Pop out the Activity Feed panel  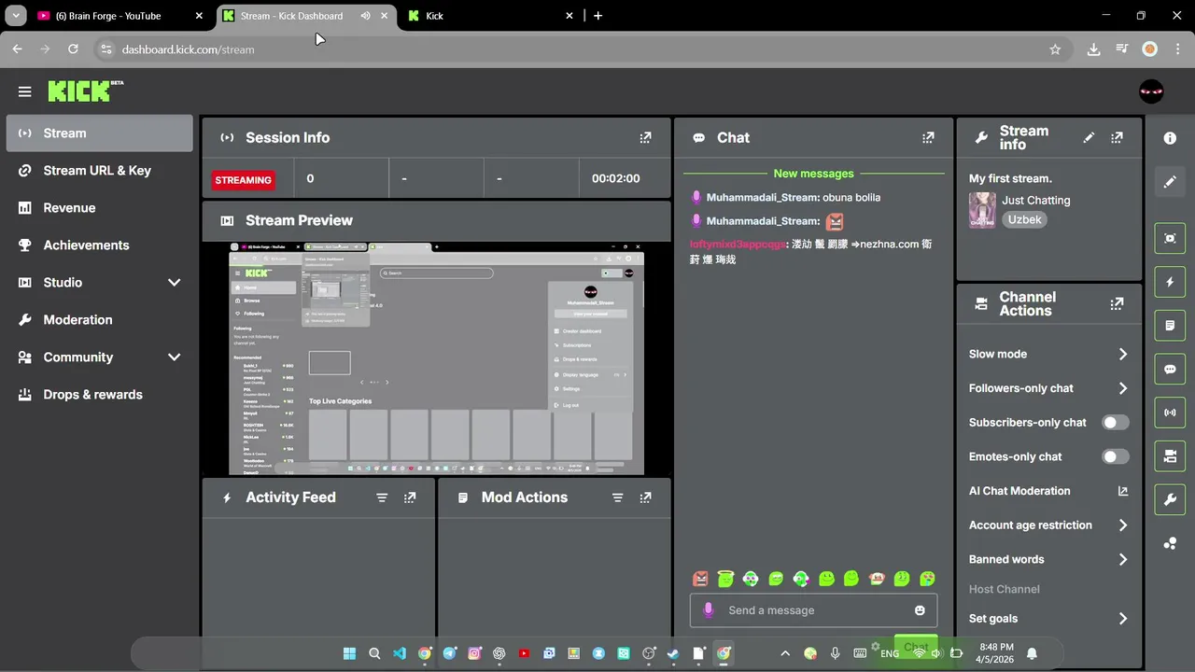tap(410, 497)
